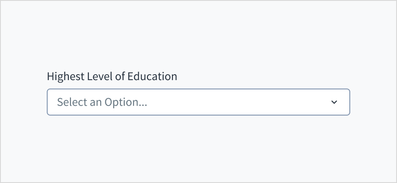Open the 'Select an Option...' menu
397x183 pixels.
tap(198, 102)
